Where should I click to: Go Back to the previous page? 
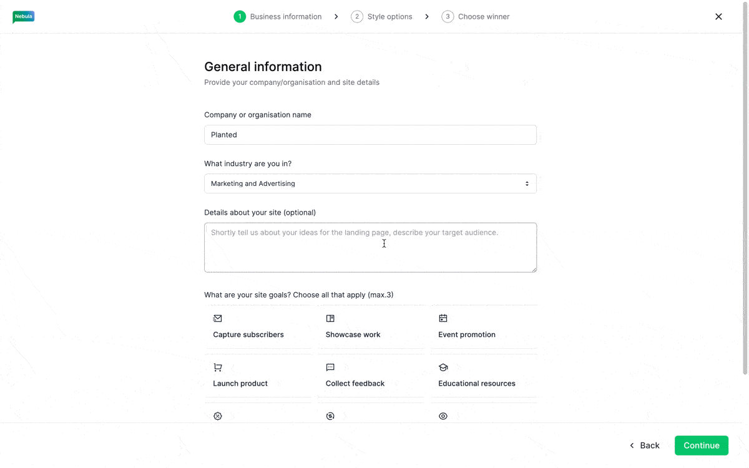point(644,446)
